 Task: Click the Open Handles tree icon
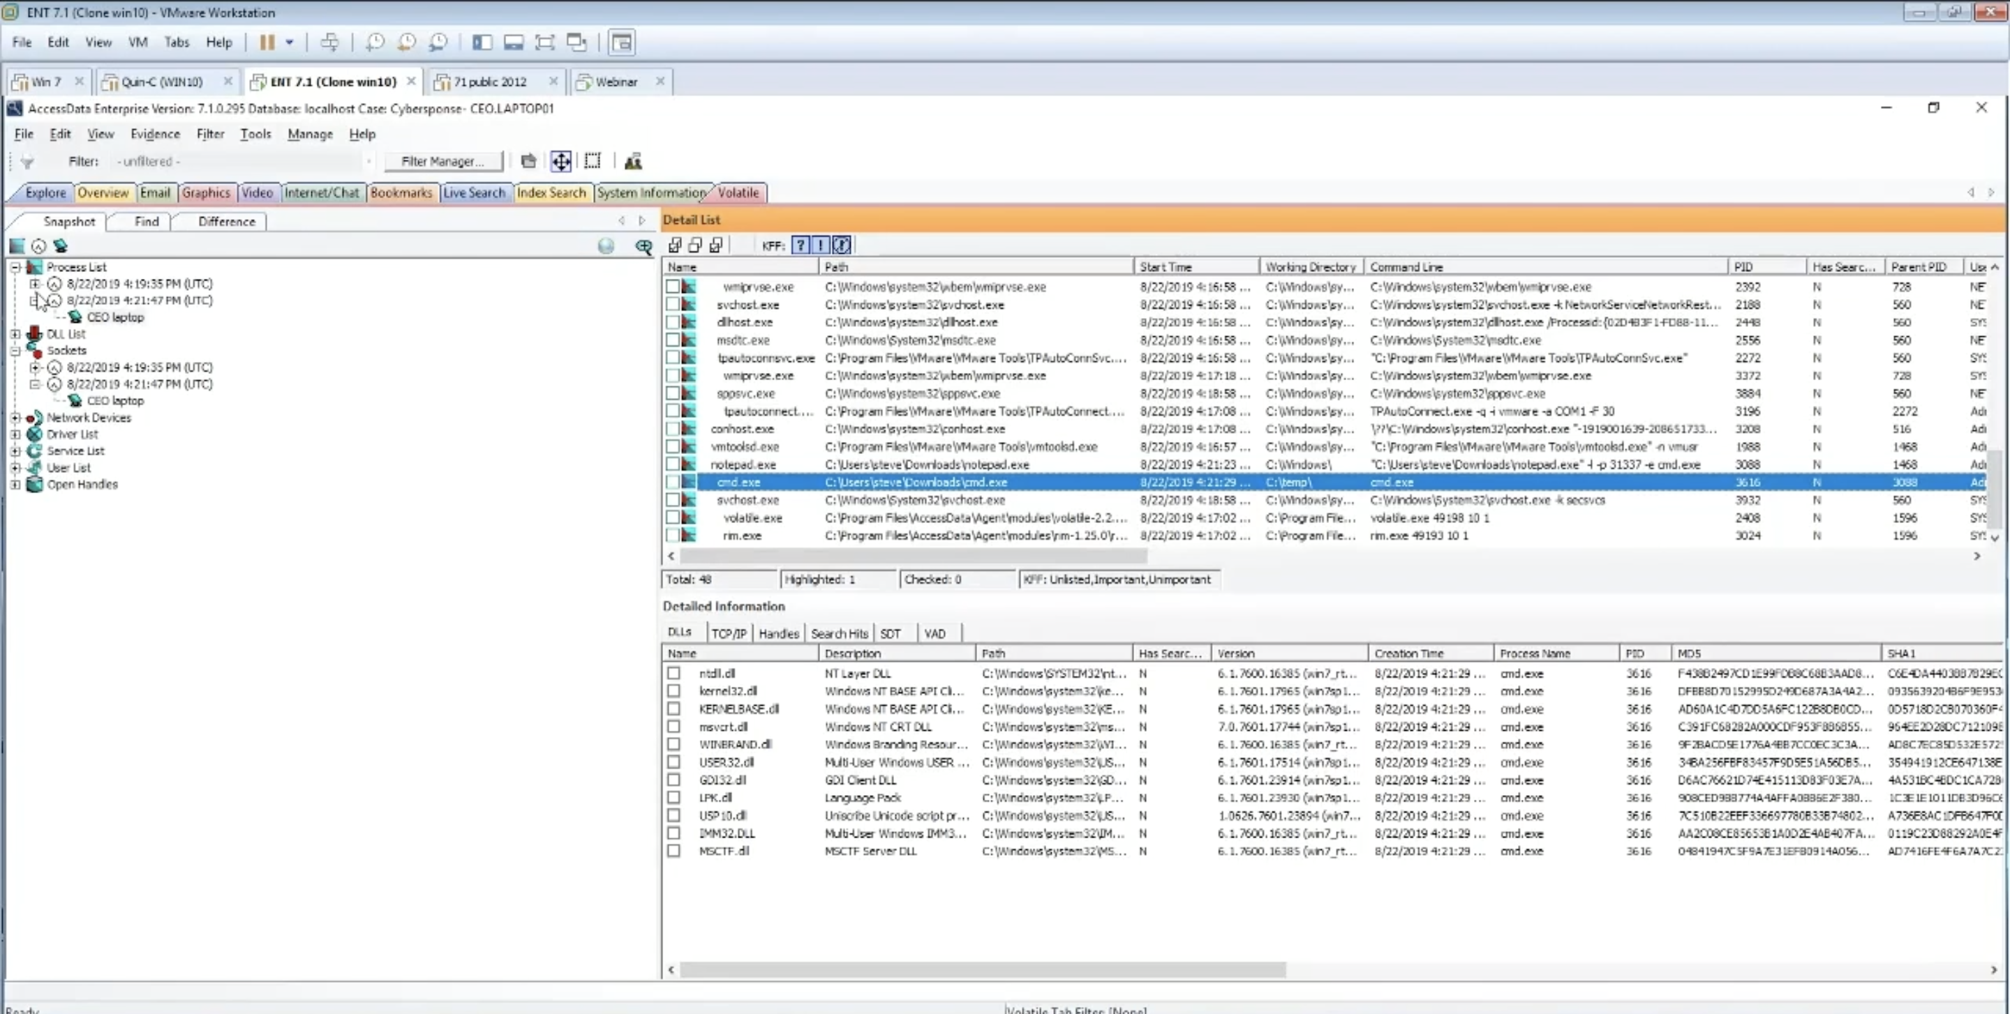pyautogui.click(x=34, y=484)
